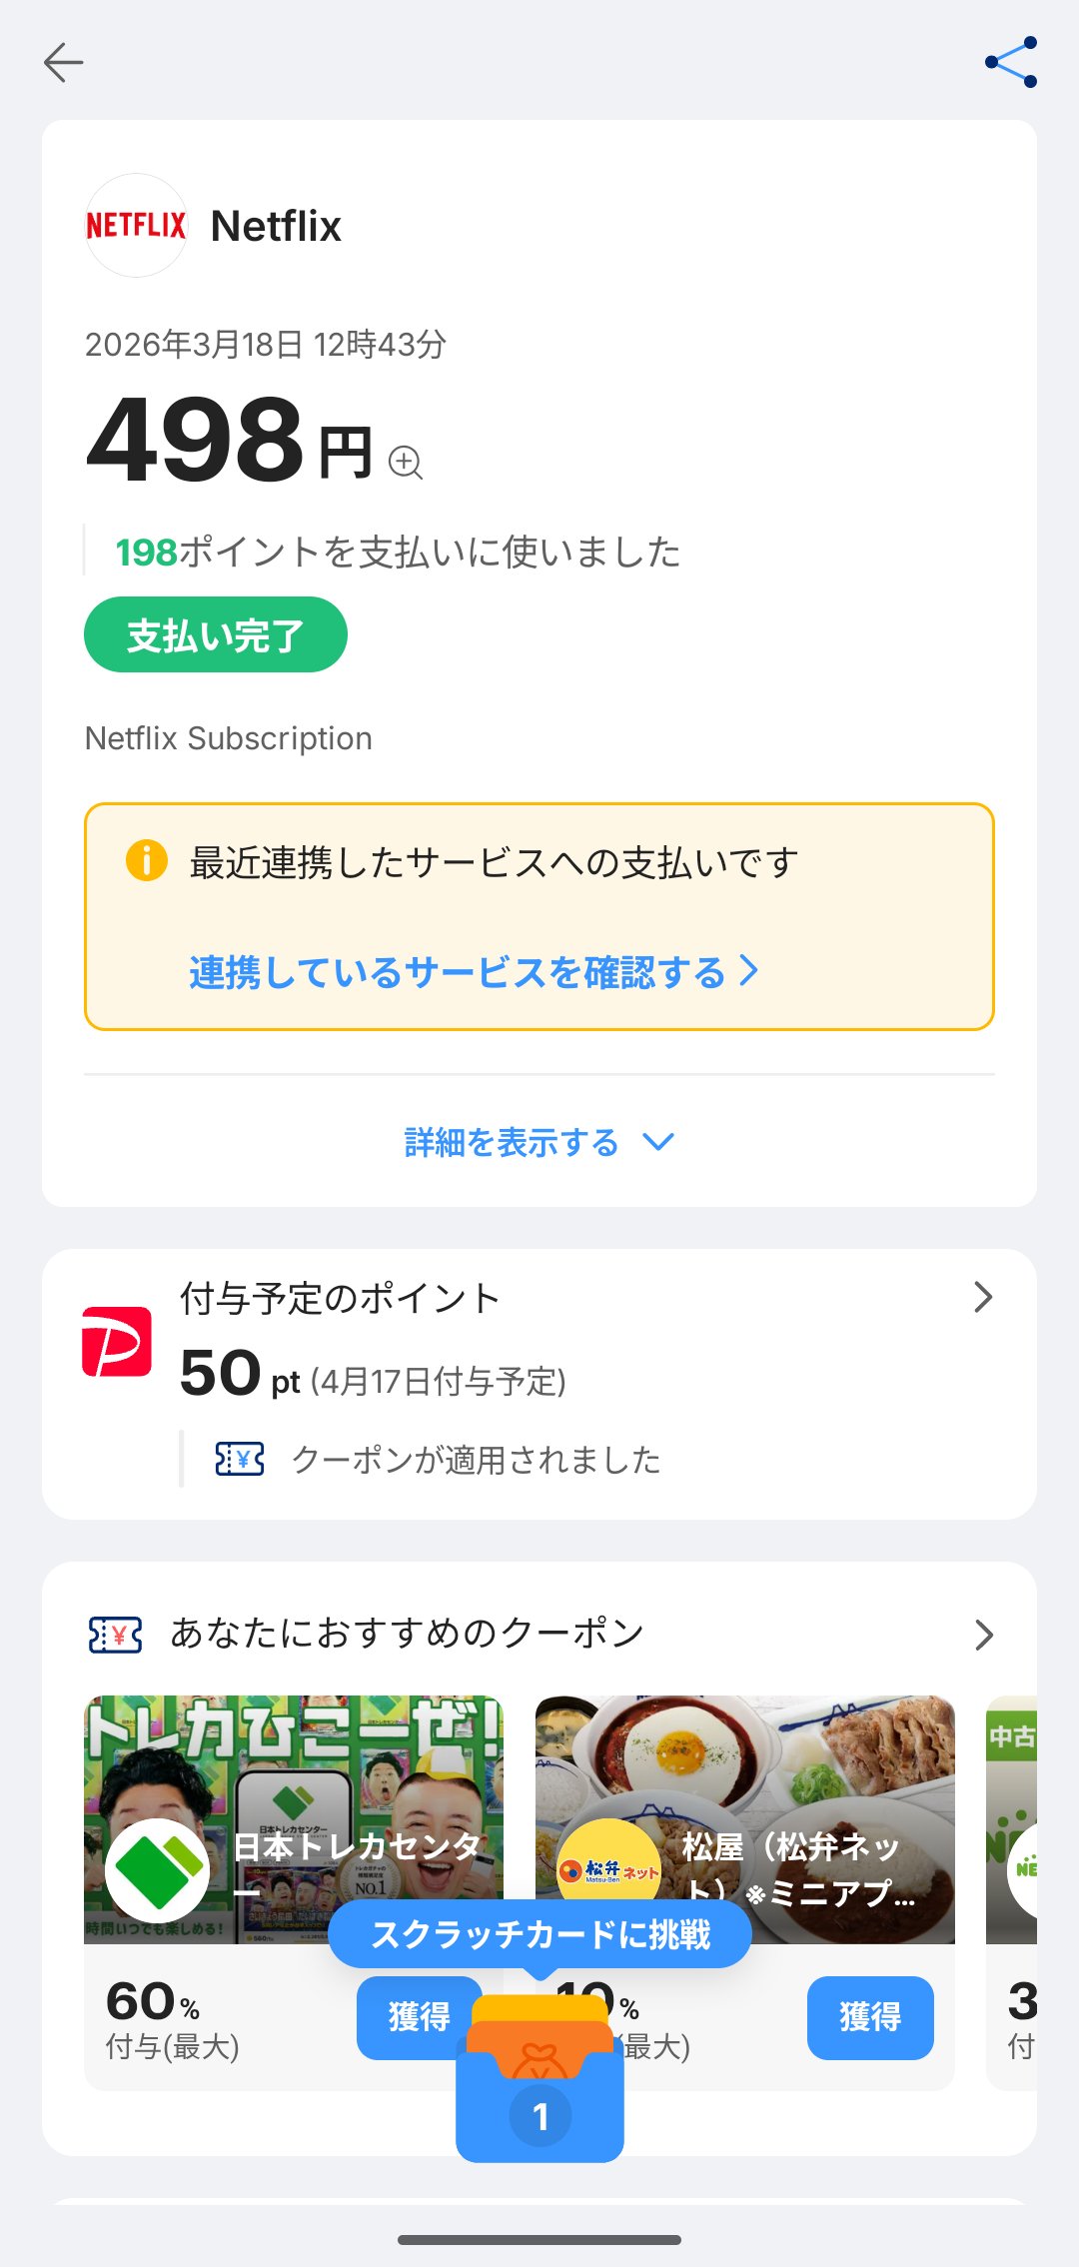
Task: Tap the 松弁ネット round logo
Action: pyautogui.click(x=608, y=1866)
